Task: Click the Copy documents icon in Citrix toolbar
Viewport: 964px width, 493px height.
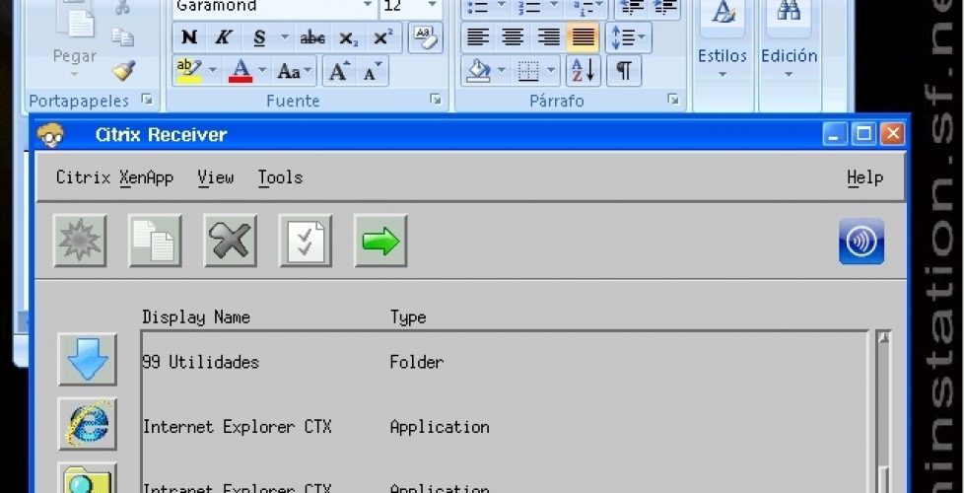Action: point(155,241)
